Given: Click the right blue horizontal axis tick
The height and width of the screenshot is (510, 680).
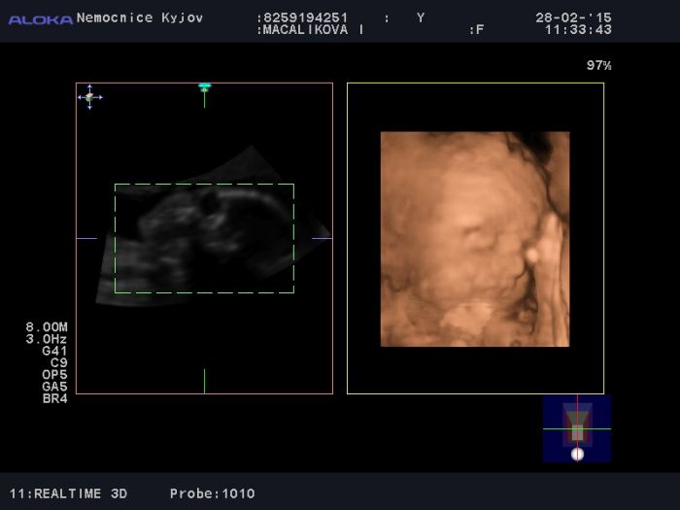Looking at the screenshot, I should [x=322, y=238].
